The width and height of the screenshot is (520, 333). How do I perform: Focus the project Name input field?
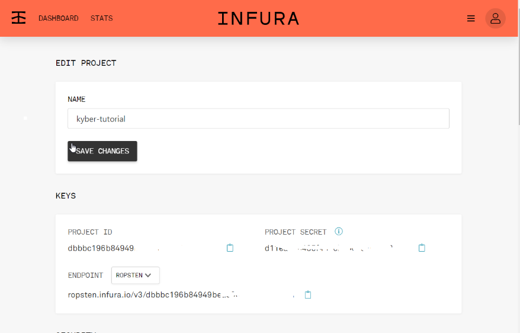258,119
